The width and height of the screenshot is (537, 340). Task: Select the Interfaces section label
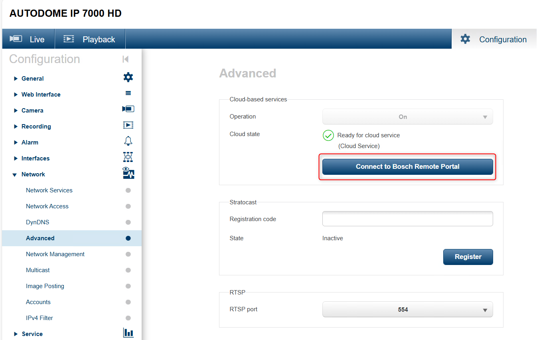[x=36, y=158]
